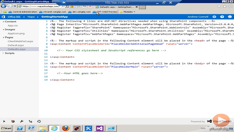This screenshot has width=234, height=132.
Task: Open the first PowerShell taskbar icon
Action: (x=20, y=128)
